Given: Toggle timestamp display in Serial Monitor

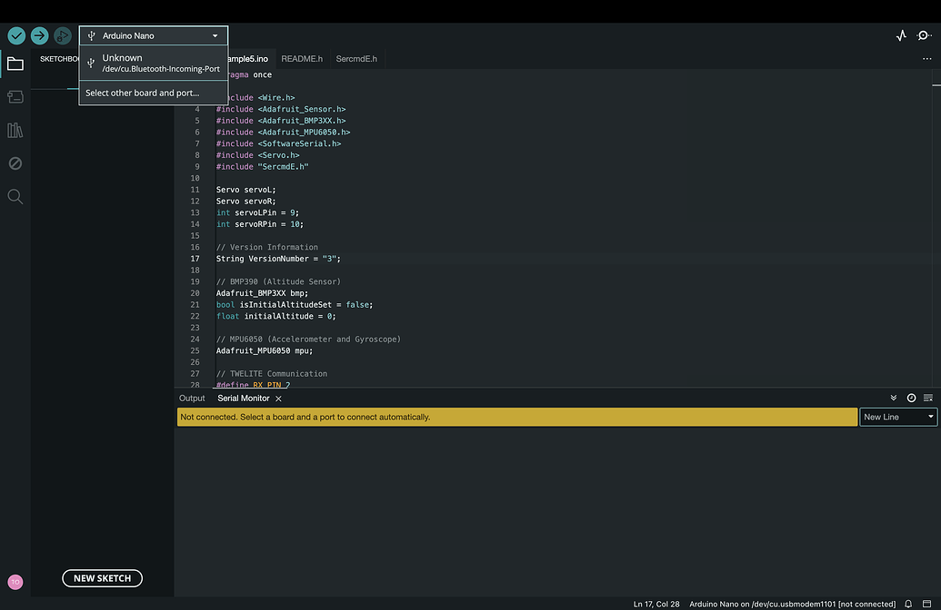Looking at the screenshot, I should click(911, 398).
